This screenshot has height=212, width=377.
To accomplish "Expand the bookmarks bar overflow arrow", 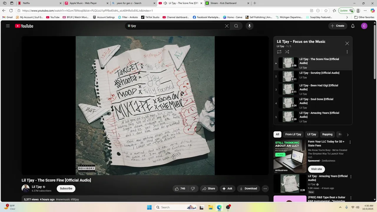I will [347, 17].
